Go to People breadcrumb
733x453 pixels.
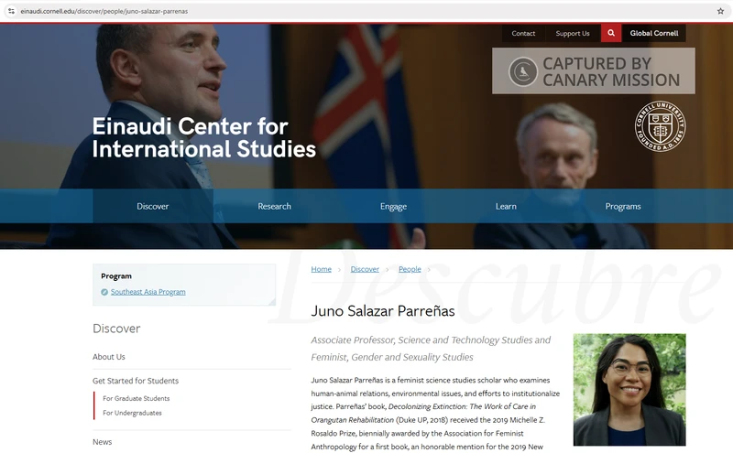pyautogui.click(x=410, y=269)
